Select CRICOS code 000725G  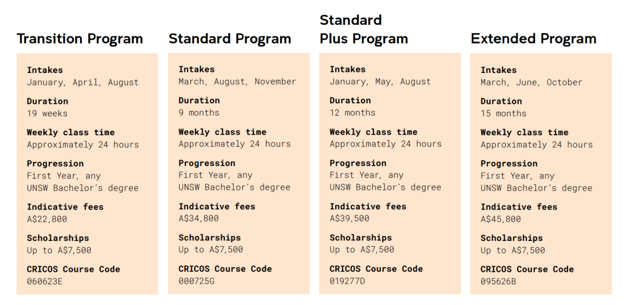(x=196, y=281)
